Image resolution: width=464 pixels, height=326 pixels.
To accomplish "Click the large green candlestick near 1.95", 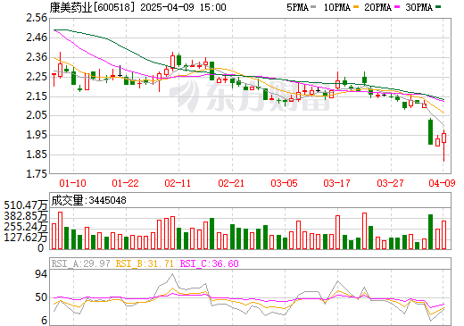I will [430, 132].
